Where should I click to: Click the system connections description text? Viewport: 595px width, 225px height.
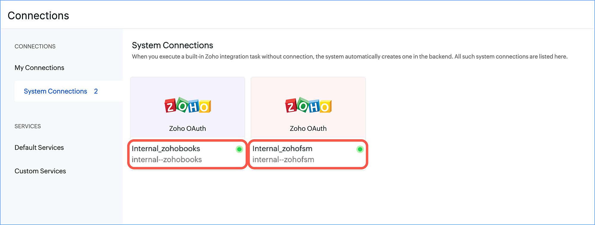point(350,57)
